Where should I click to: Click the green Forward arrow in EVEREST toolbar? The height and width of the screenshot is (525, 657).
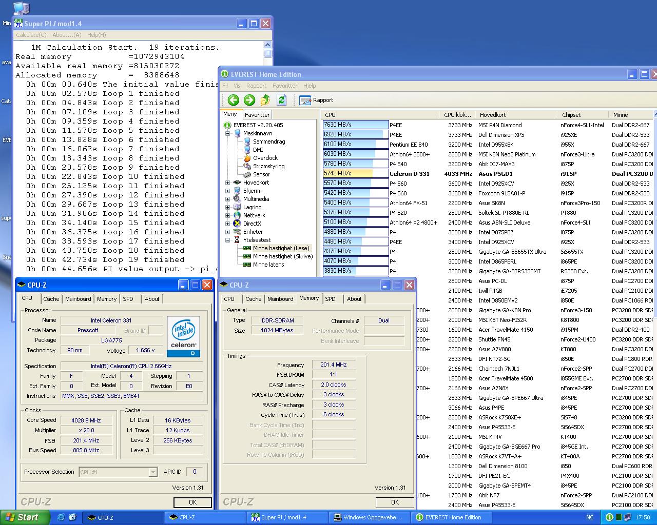pos(249,100)
